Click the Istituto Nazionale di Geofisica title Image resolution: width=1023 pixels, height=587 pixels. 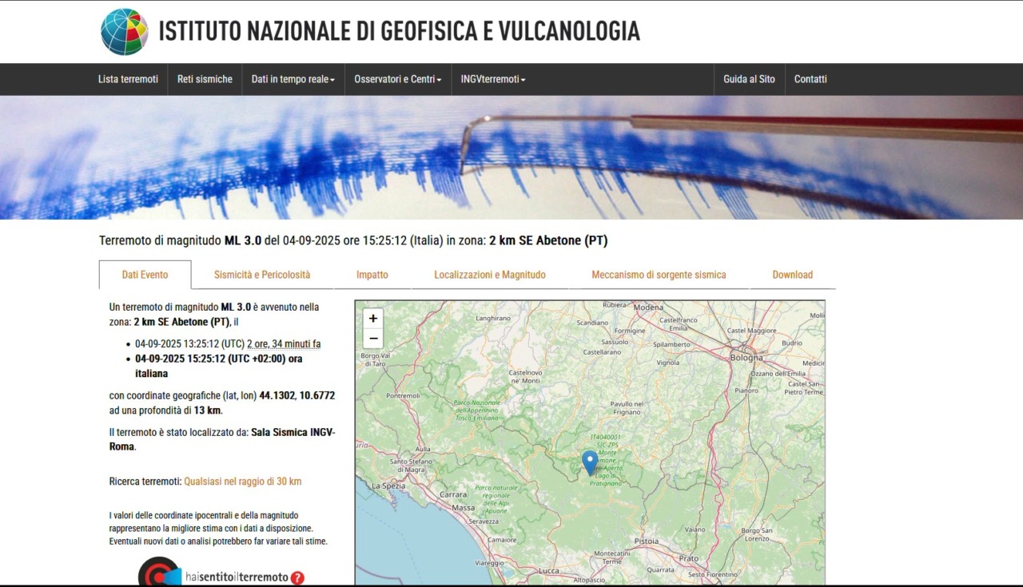point(399,30)
